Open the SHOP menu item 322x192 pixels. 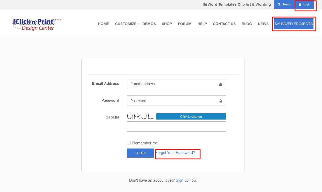(x=167, y=24)
